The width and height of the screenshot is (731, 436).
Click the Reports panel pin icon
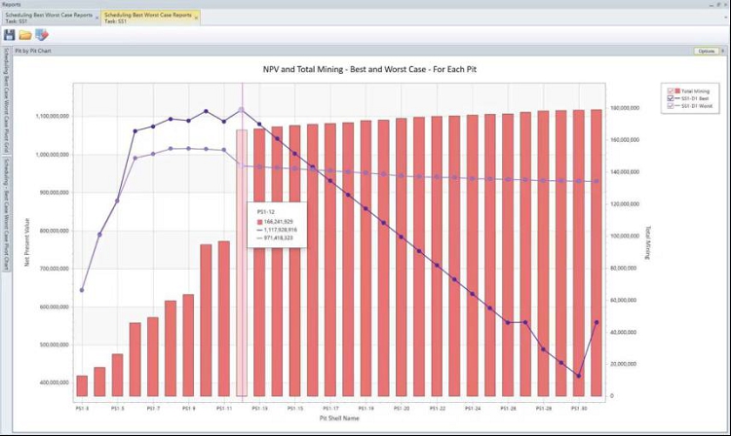(719, 4)
